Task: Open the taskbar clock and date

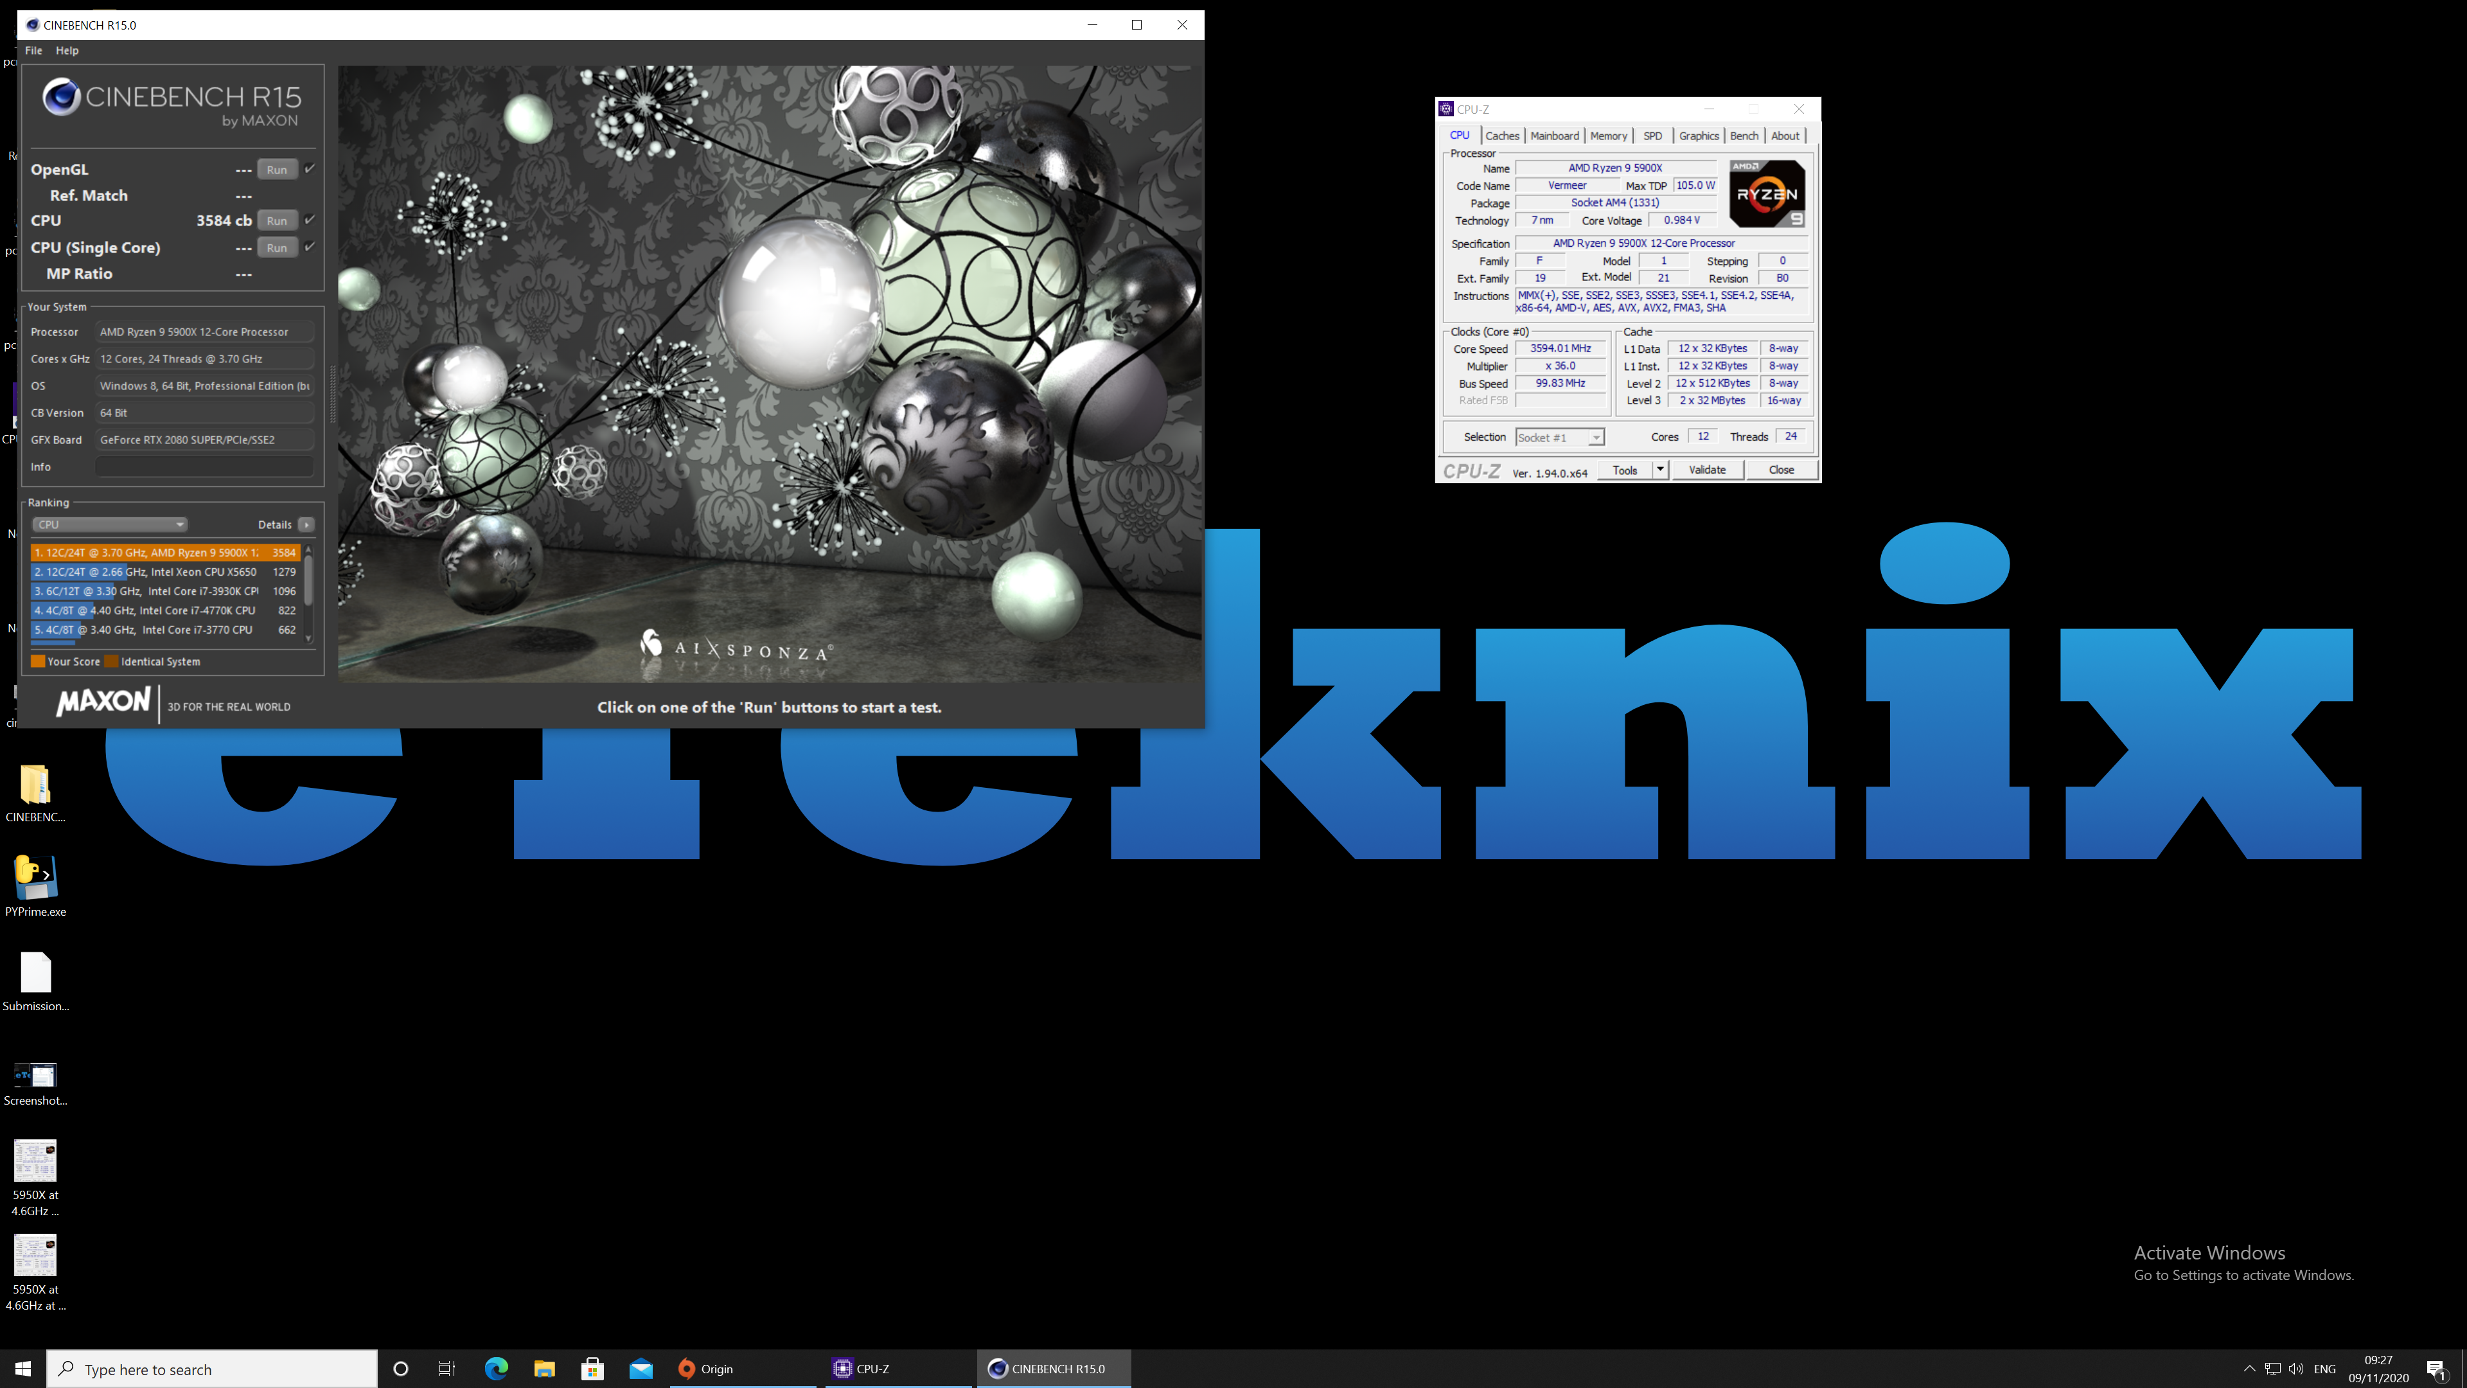Action: pyautogui.click(x=2378, y=1369)
